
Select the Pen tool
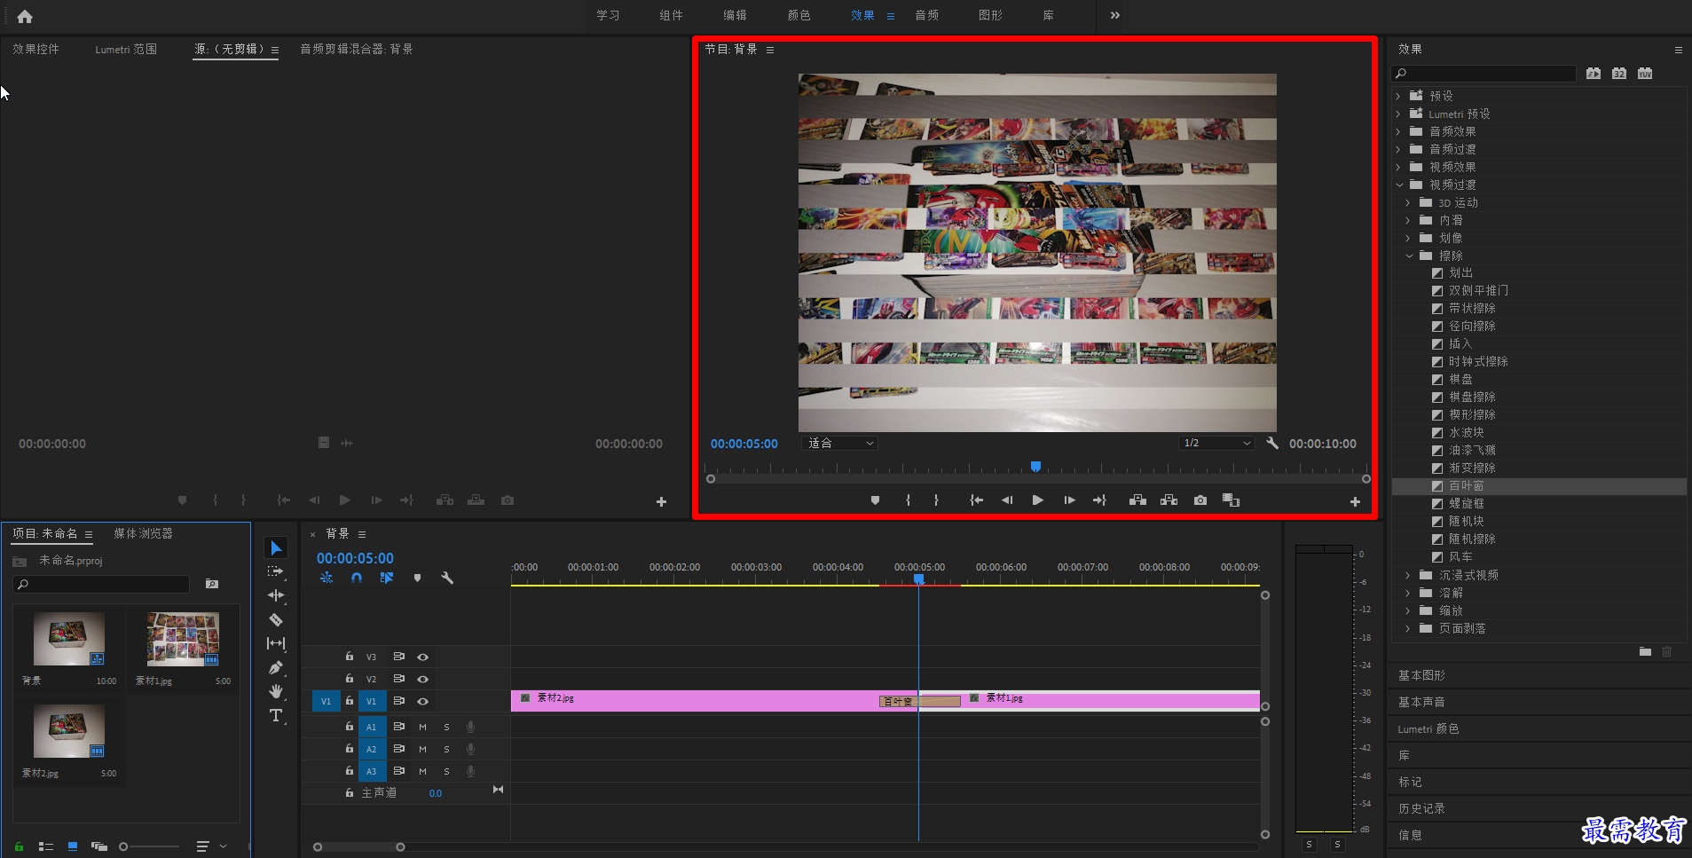(x=276, y=667)
